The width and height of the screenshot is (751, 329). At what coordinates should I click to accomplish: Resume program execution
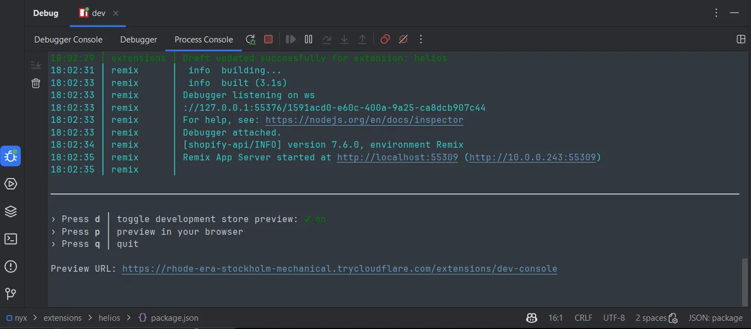(290, 39)
